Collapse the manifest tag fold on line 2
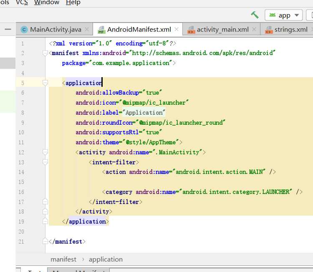The height and width of the screenshot is (272, 313). tap(45, 53)
